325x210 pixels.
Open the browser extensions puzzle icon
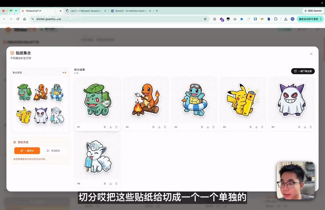(275, 19)
